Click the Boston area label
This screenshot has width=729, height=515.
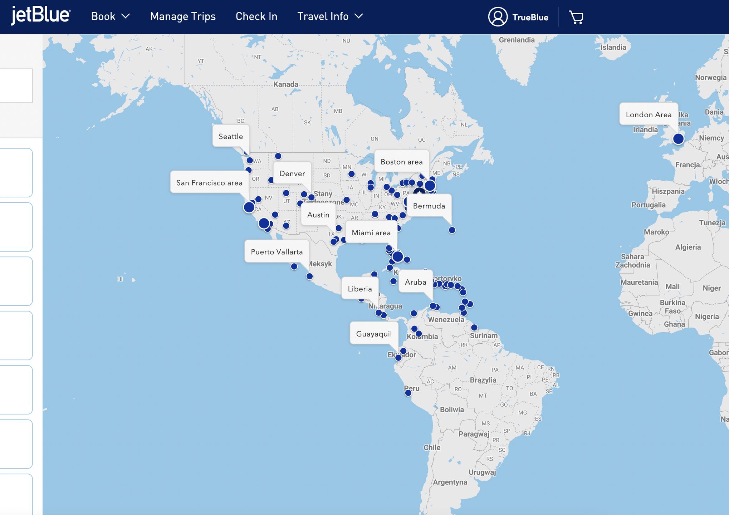(x=401, y=162)
